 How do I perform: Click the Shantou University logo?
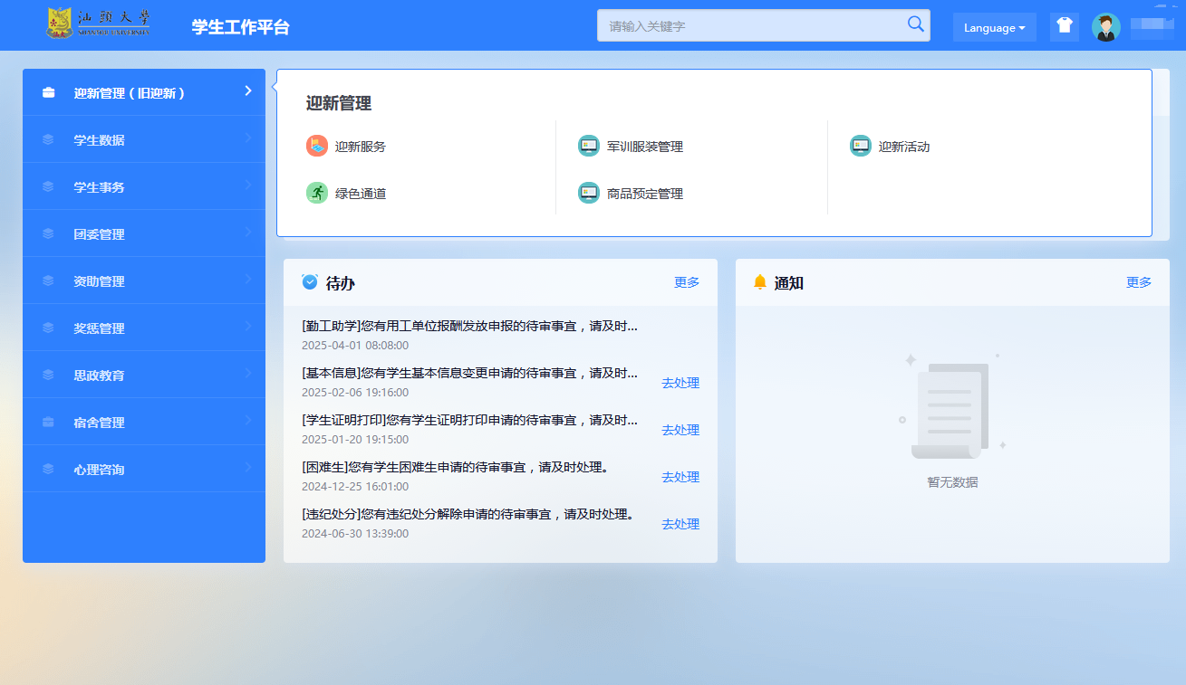coord(100,24)
